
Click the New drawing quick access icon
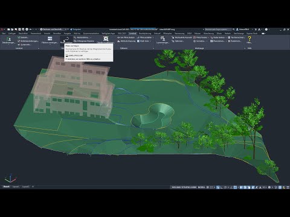coord(9,30)
